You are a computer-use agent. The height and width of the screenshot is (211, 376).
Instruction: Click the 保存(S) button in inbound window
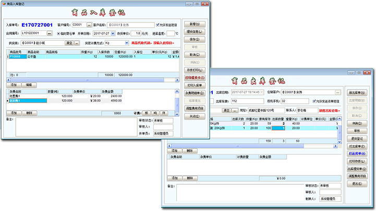click(195, 39)
